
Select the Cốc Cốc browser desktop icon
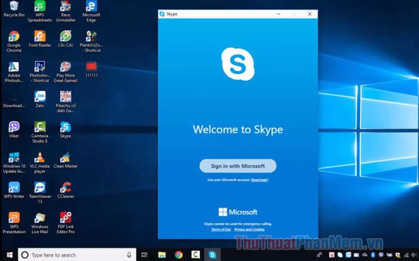[65, 39]
